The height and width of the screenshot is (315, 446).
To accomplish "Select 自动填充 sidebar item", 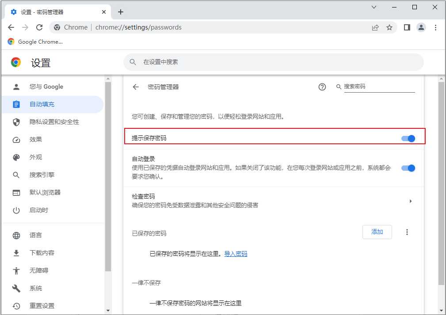I will 53,105.
